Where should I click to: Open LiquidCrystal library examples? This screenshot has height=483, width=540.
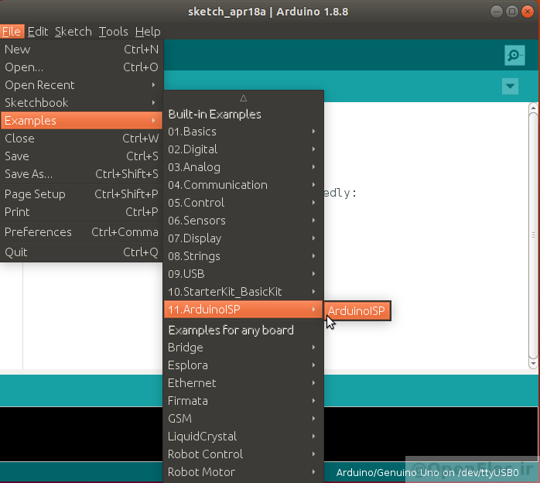[x=243, y=437]
